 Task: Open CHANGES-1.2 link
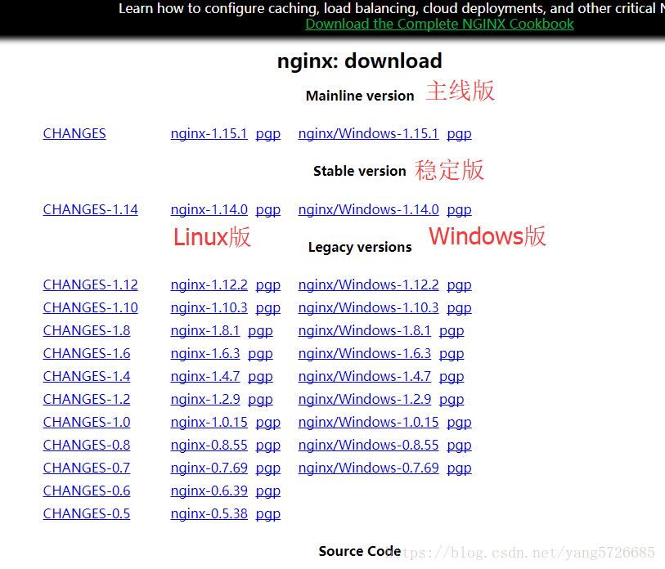pyautogui.click(x=87, y=400)
